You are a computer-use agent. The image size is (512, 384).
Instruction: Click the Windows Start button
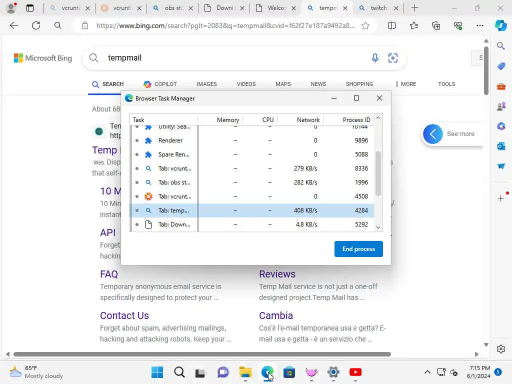point(157,372)
